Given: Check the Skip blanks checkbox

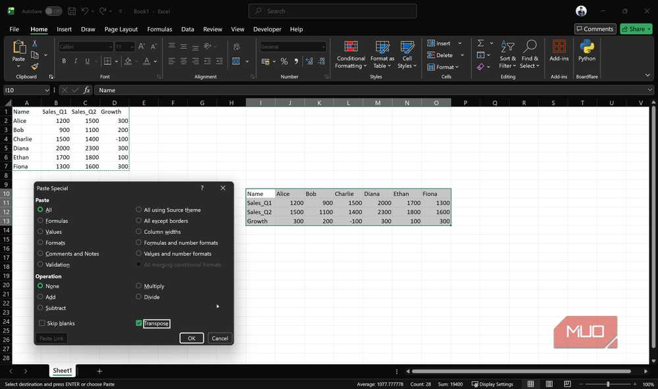Looking at the screenshot, I should [42, 323].
